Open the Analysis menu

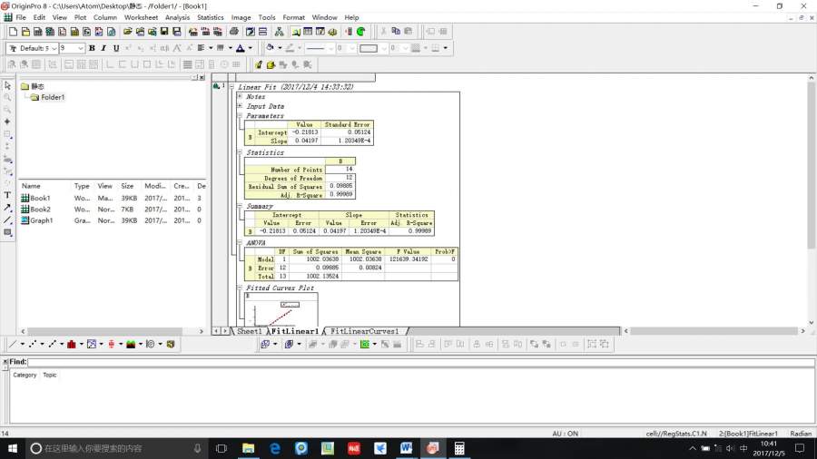(177, 17)
